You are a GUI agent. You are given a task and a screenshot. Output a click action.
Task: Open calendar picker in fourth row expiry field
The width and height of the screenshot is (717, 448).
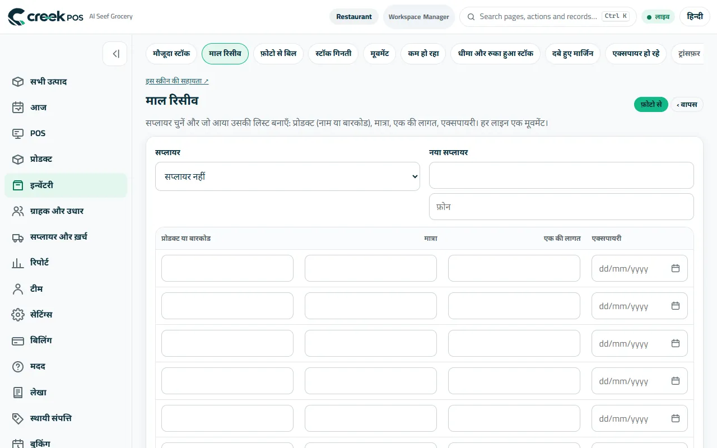tap(676, 381)
